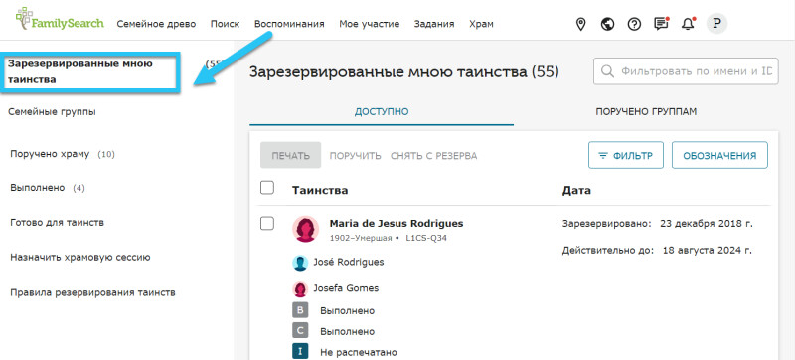Click José Rodrigues male portrait icon
Screen dimensions: 795x360
(x=300, y=263)
